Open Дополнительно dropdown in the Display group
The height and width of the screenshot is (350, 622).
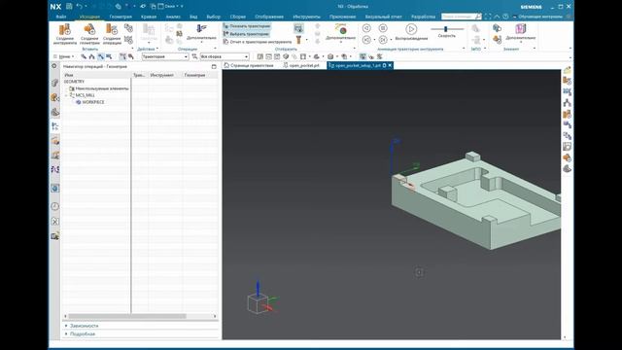coord(340,32)
